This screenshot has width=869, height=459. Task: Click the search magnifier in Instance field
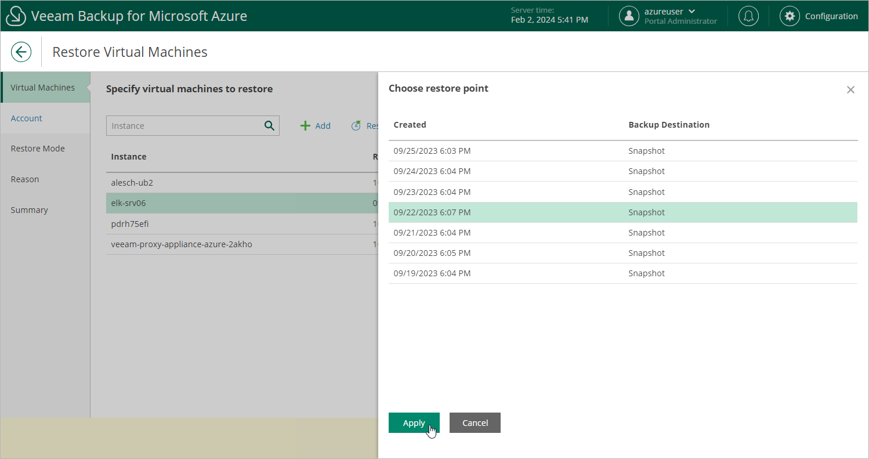coord(269,125)
